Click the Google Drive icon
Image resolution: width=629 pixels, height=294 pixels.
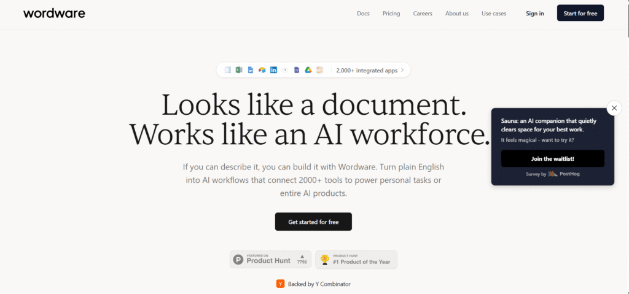click(308, 70)
